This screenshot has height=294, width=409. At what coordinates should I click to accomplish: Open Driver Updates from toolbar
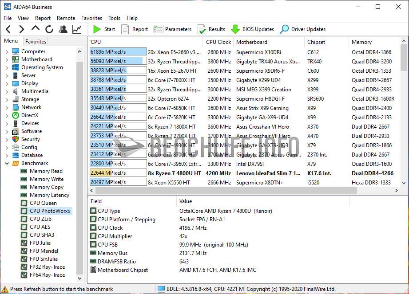tap(302, 29)
